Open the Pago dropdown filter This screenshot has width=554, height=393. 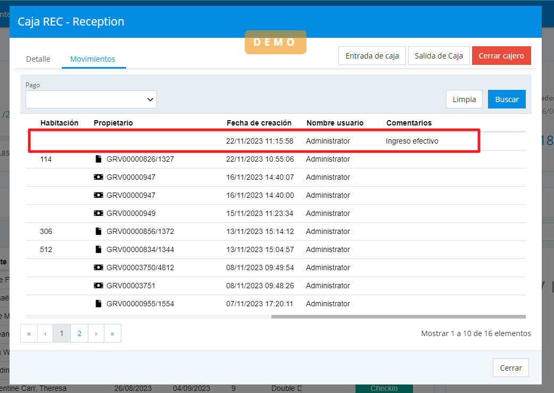click(x=91, y=99)
